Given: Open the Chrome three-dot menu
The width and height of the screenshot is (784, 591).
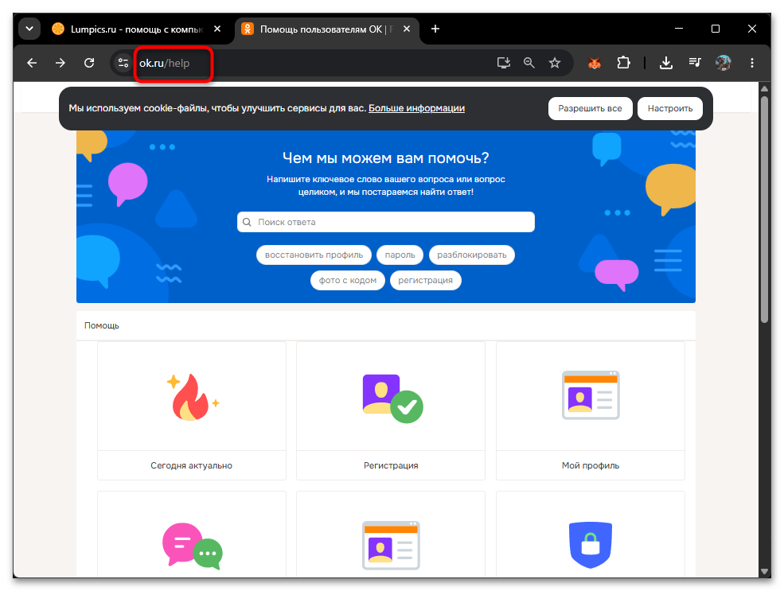Looking at the screenshot, I should (x=752, y=63).
